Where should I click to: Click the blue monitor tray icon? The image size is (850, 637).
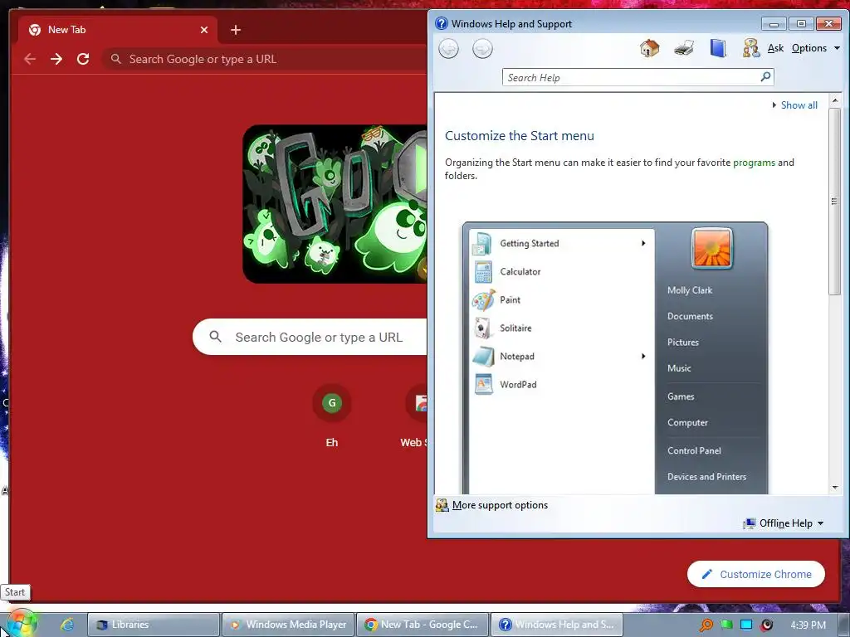pos(746,625)
